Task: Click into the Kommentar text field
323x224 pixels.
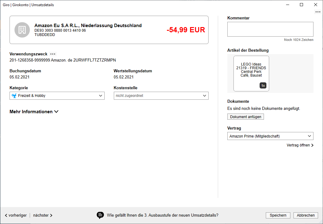Action: click(270, 29)
